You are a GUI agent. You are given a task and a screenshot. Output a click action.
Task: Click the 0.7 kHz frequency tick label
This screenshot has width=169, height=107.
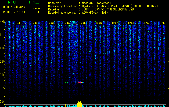tap(2, 88)
